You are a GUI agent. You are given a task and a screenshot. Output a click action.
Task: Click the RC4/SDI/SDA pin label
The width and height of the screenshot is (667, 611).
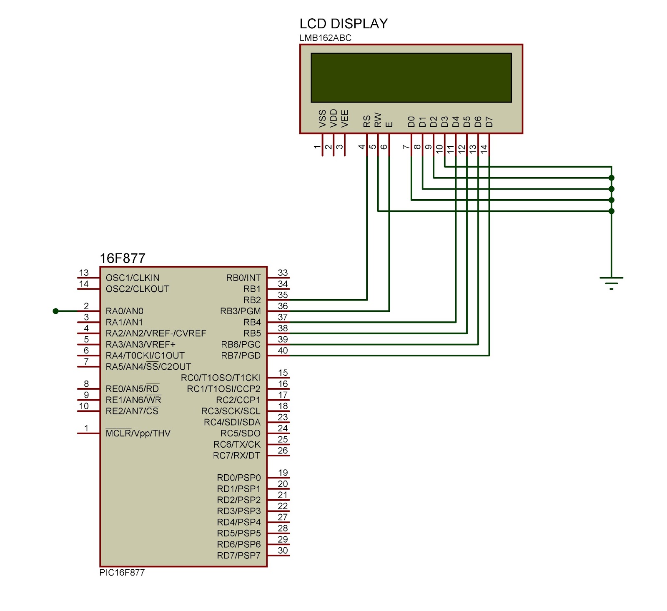click(232, 422)
